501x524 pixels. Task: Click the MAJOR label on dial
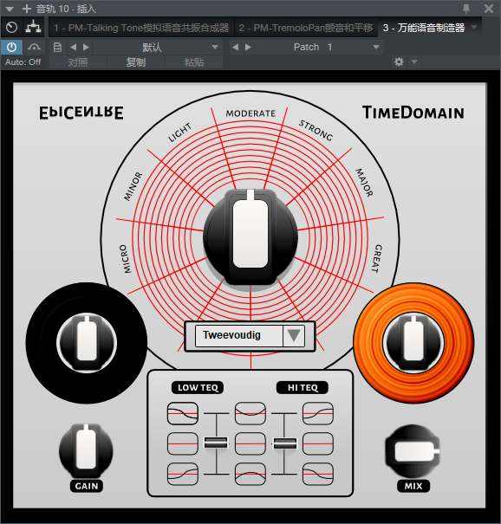[x=364, y=183]
